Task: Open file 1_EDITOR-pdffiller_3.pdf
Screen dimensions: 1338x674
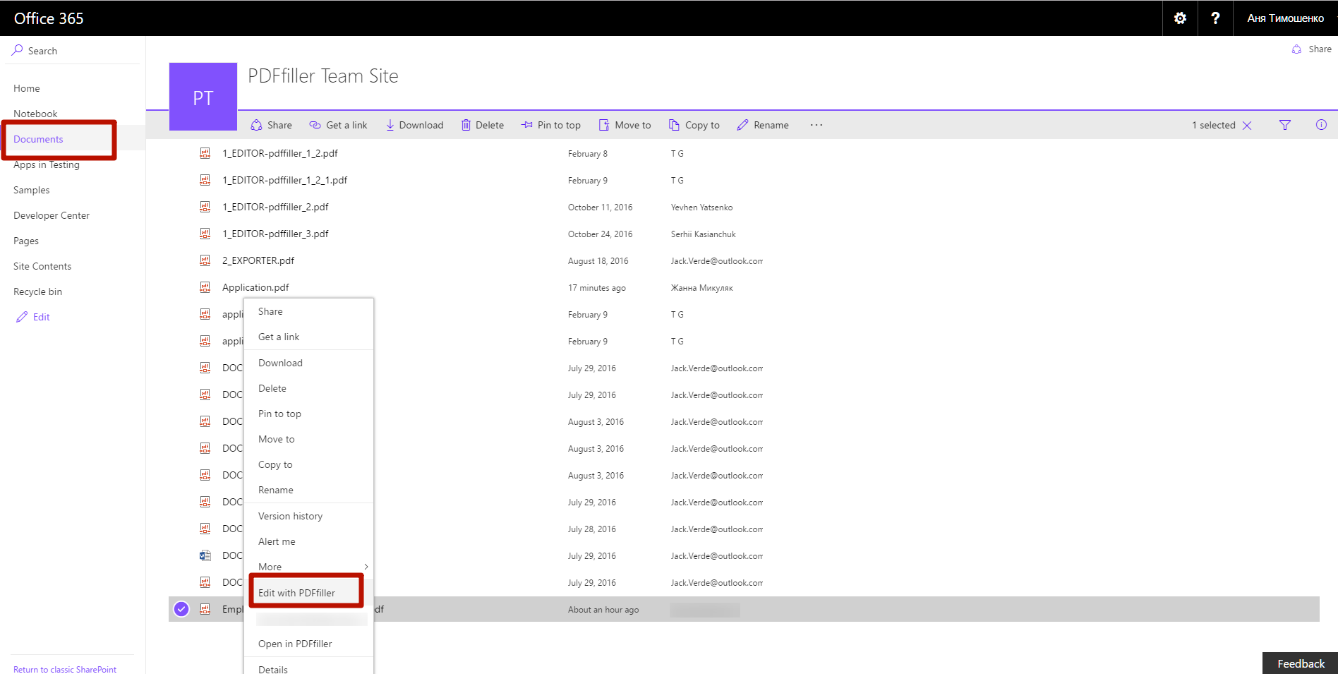Action: pyautogui.click(x=275, y=234)
